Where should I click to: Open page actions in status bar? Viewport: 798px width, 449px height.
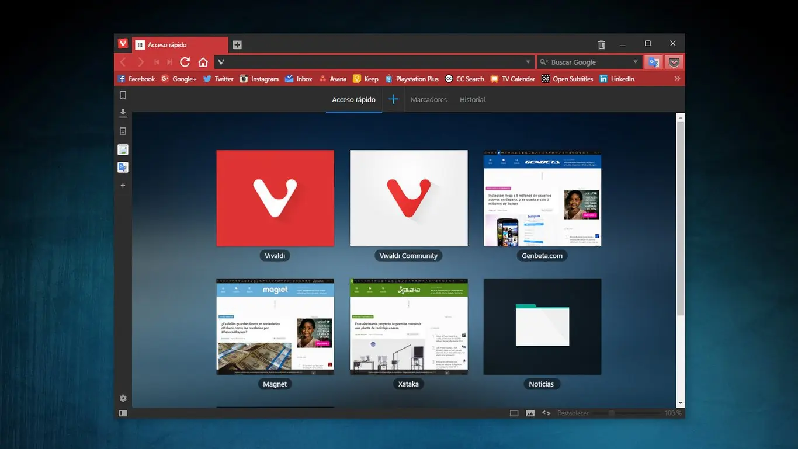click(x=546, y=413)
